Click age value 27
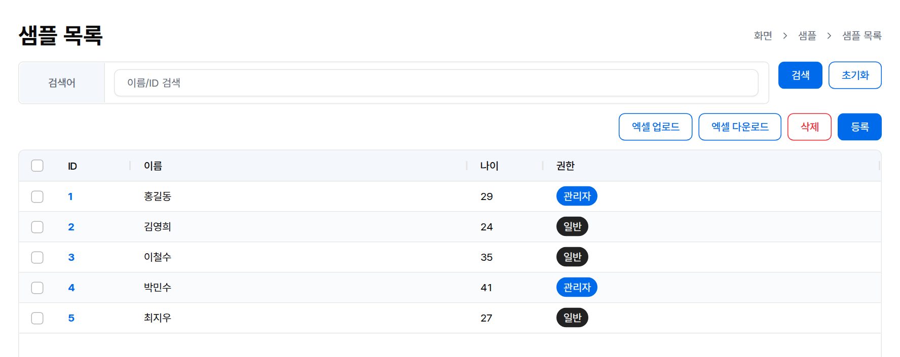The height and width of the screenshot is (357, 900). click(x=486, y=318)
